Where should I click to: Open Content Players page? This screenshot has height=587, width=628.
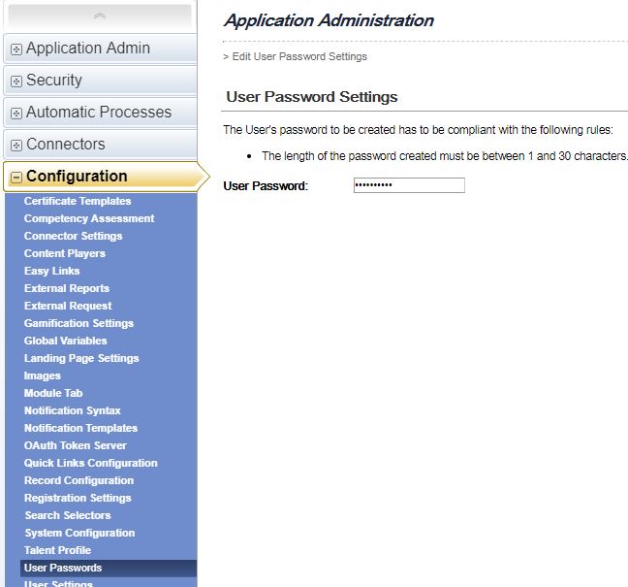click(x=65, y=253)
